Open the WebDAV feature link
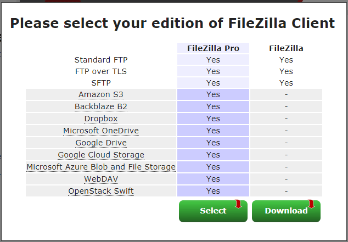348x242 pixels. 101,179
